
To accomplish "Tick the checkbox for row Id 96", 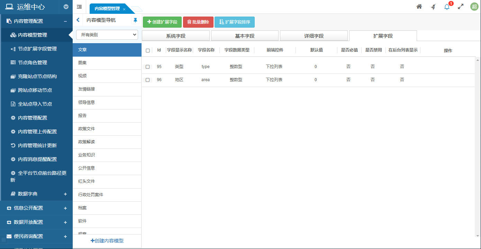I will pos(148,80).
